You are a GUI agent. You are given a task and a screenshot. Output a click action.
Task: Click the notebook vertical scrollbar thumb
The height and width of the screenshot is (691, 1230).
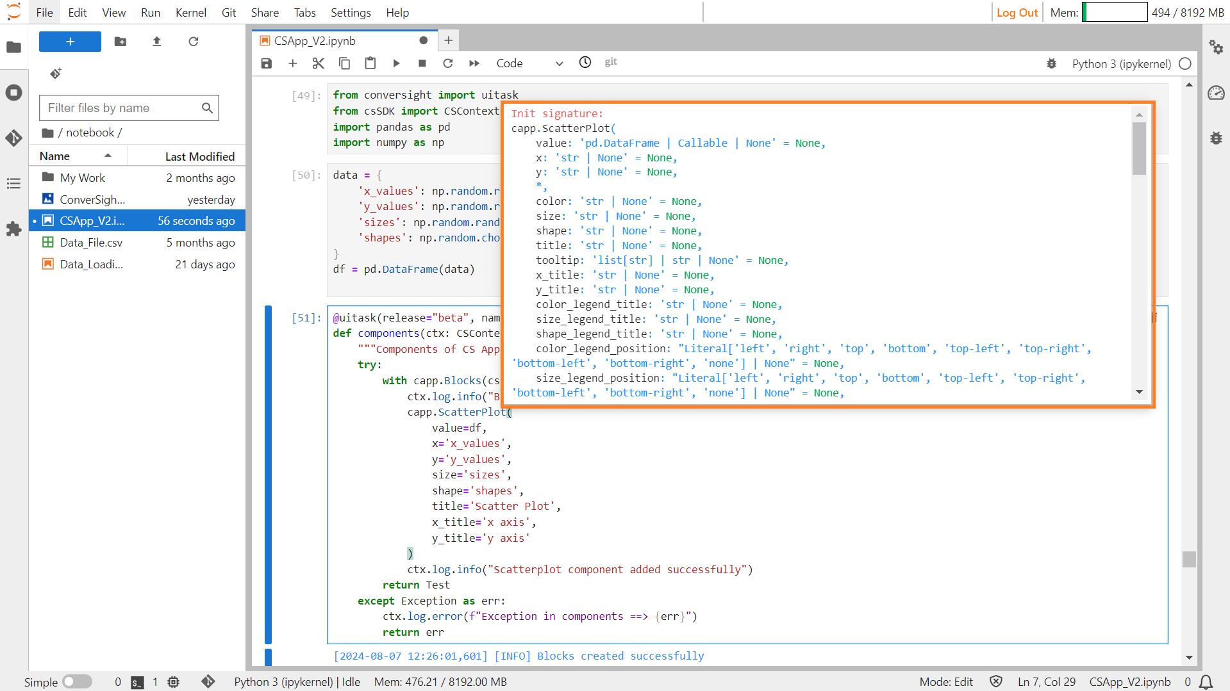tap(1190, 559)
